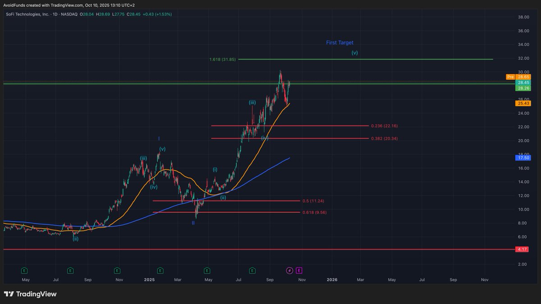
Task: Select the blue wave II label
Action: tap(193, 223)
